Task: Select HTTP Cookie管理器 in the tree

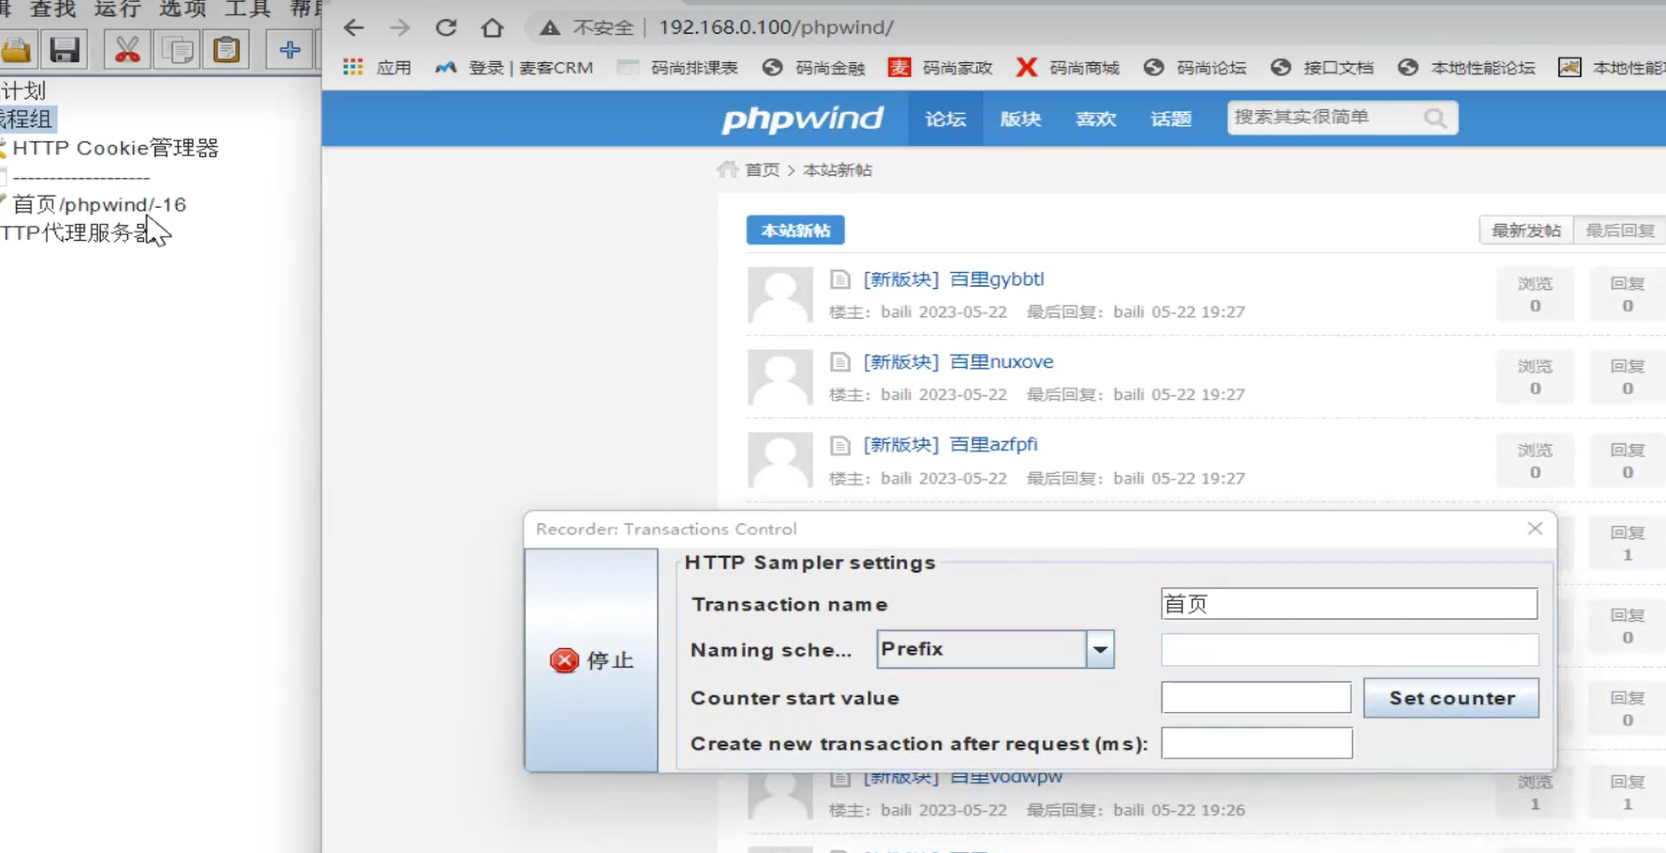Action: 115,148
